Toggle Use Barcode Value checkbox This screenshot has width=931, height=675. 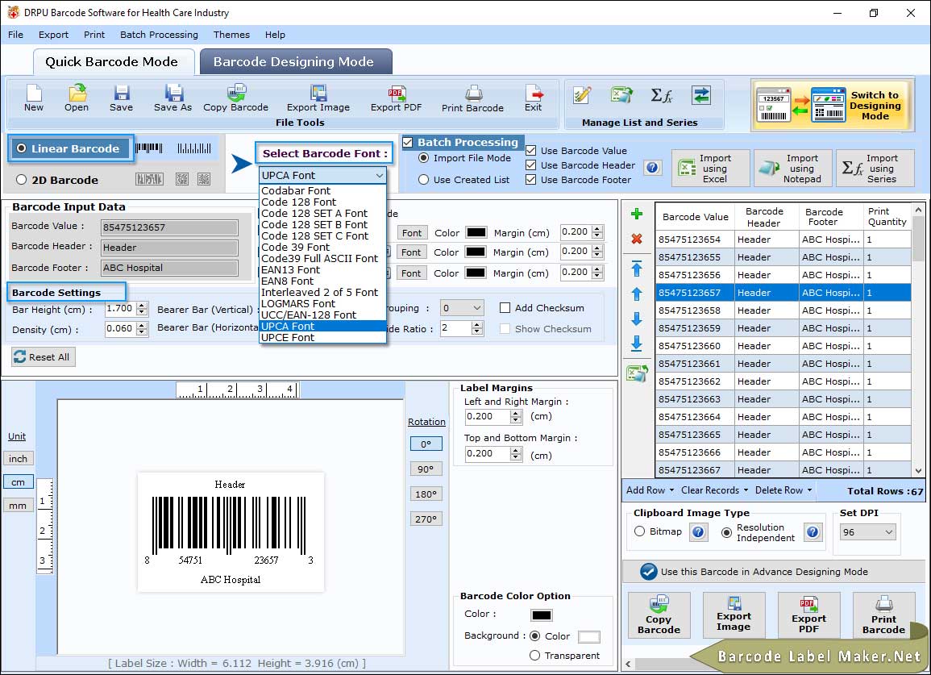[x=531, y=151]
